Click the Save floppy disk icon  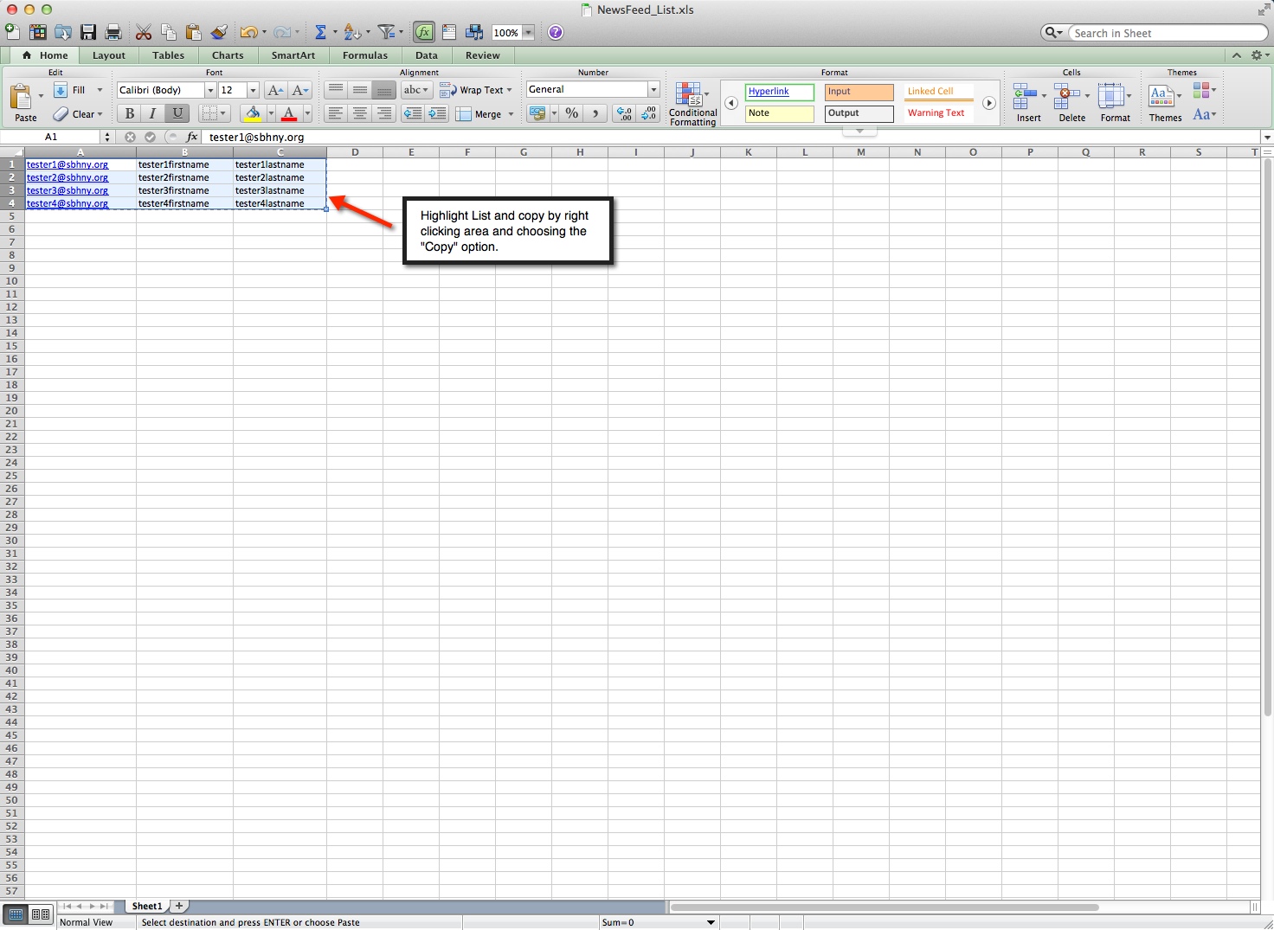(88, 33)
